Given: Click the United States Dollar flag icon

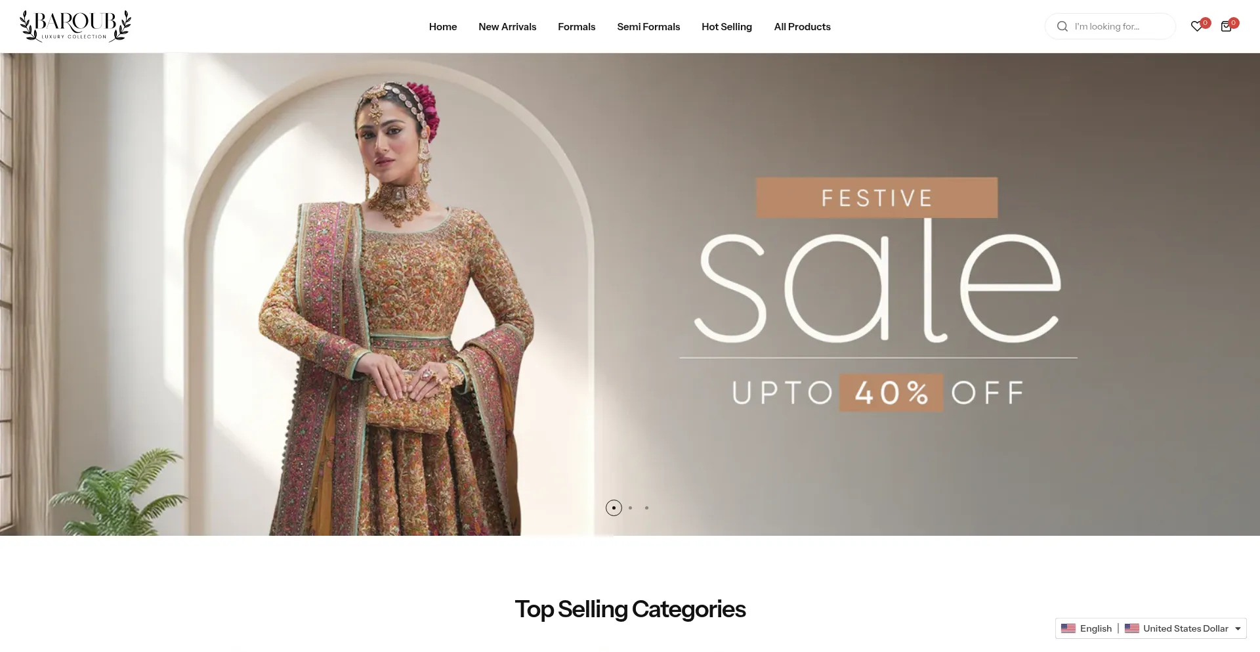Looking at the screenshot, I should pos(1132,628).
